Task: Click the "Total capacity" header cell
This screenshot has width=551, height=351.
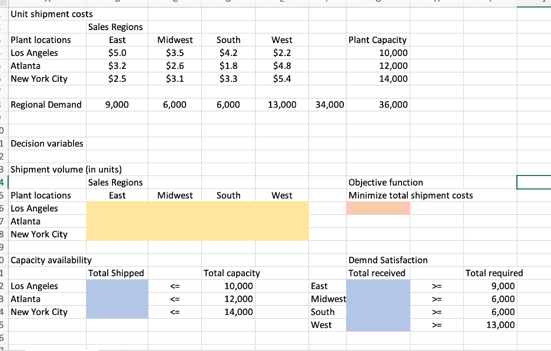Action: (232, 273)
